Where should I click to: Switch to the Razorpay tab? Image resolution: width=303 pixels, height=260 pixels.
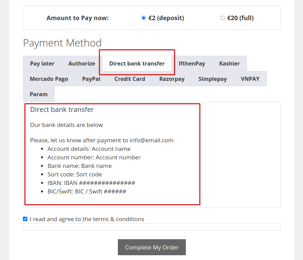[x=172, y=78]
